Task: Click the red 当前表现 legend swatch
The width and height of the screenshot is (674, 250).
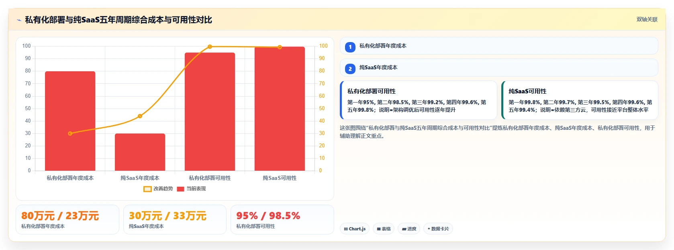Action: coord(180,189)
